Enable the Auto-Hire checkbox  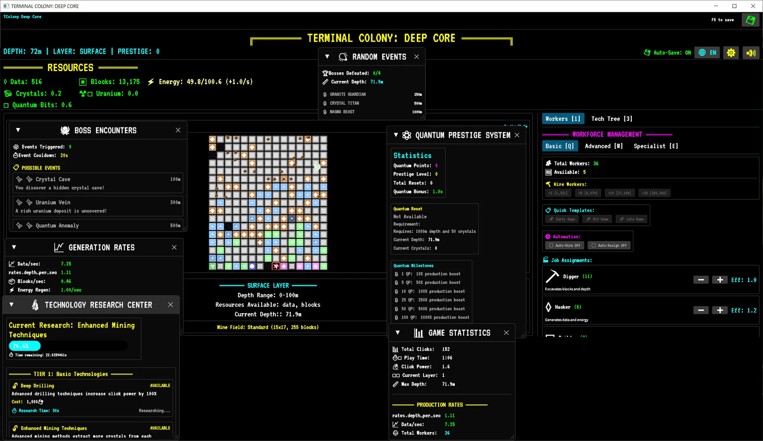551,245
